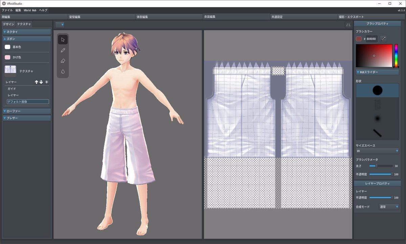Image resolution: width=406 pixels, height=244 pixels.
Task: Click the 基本色 white color swatch
Action: (x=7, y=47)
